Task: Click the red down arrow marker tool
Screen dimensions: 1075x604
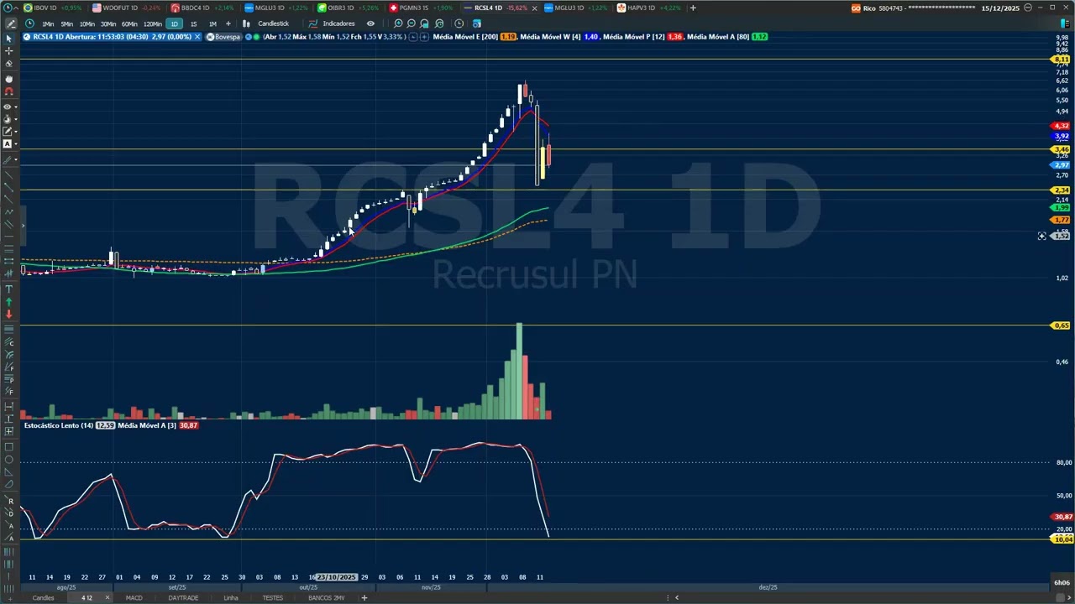Action: 9,314
